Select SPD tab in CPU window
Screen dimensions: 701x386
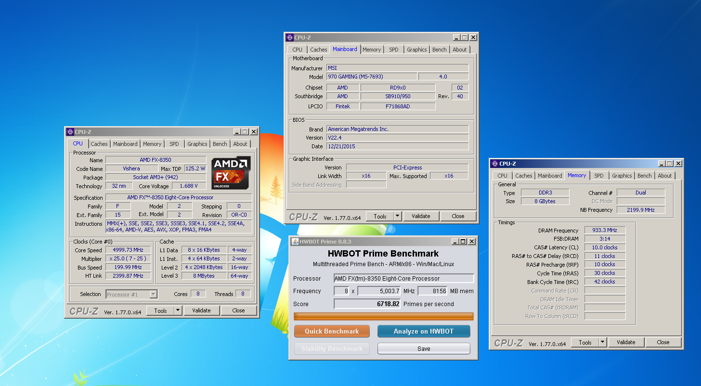point(174,144)
